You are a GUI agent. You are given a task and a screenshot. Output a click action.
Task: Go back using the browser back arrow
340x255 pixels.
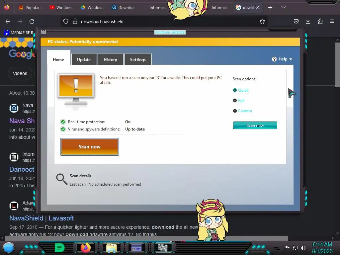point(8,22)
